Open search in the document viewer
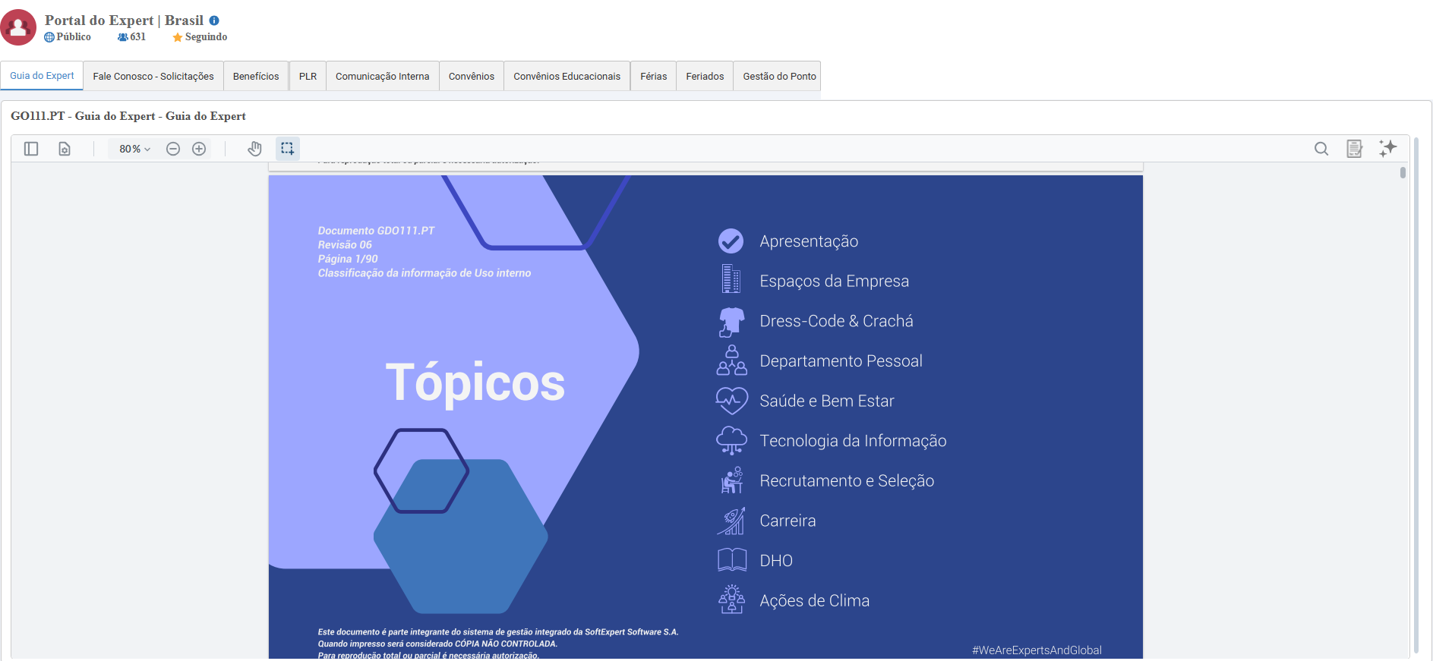Viewport: 1433px width, 661px height. tap(1321, 149)
